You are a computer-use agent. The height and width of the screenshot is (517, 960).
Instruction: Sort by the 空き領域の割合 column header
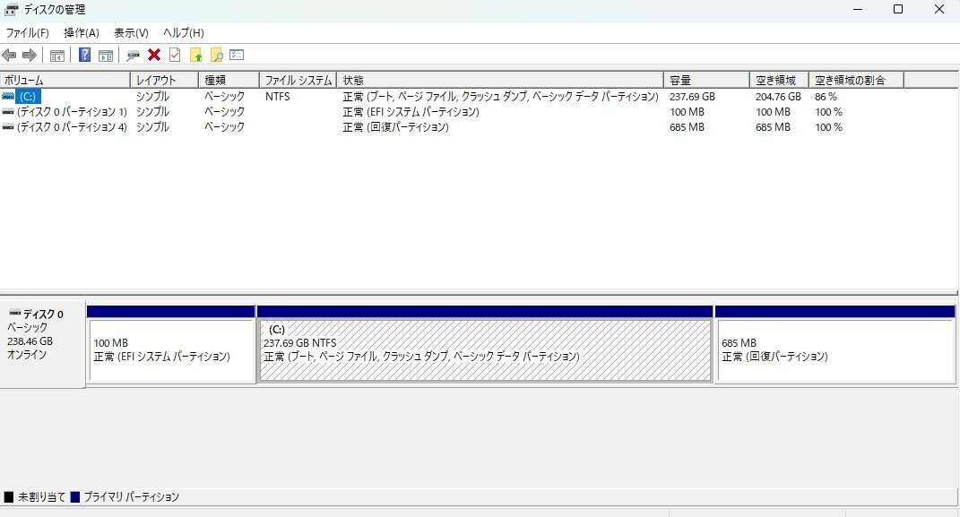tap(857, 80)
